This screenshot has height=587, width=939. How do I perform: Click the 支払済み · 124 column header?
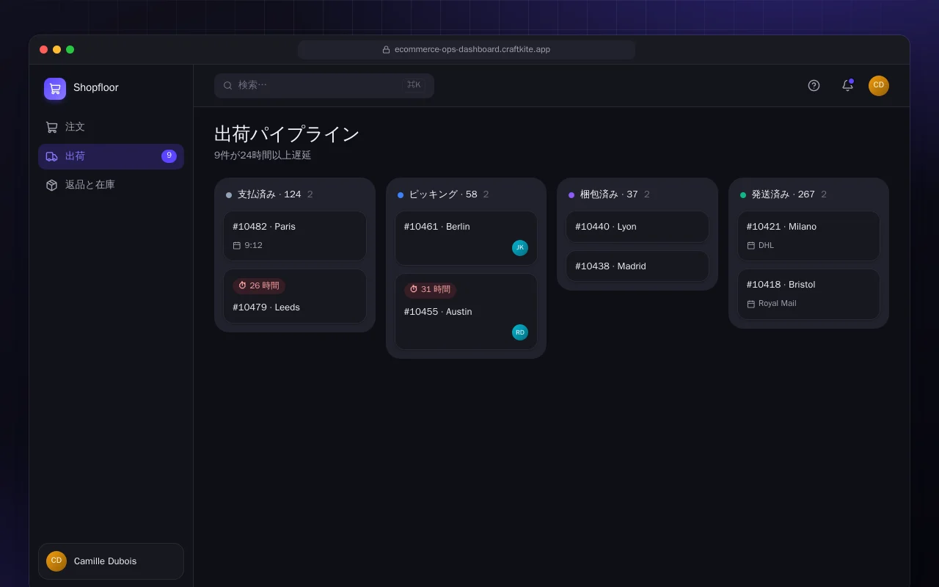(x=268, y=194)
